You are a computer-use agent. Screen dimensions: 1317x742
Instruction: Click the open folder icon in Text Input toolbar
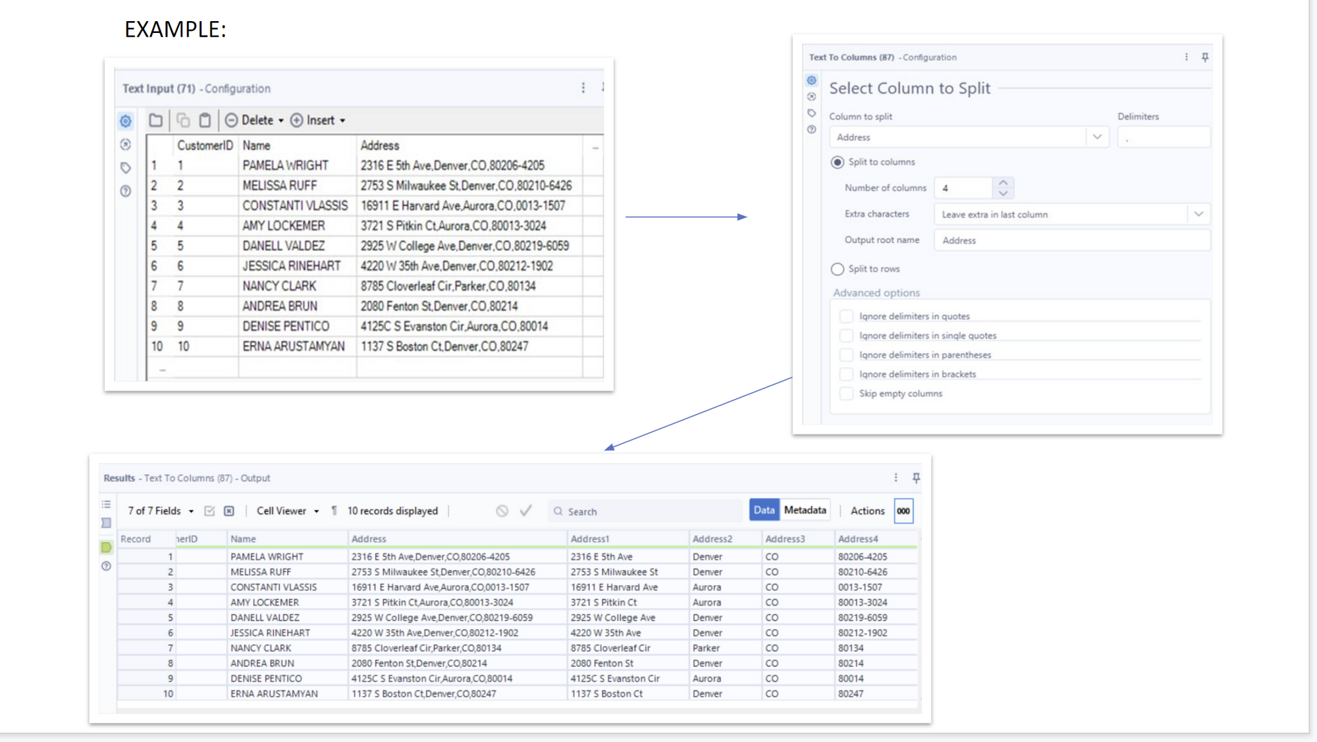155,120
